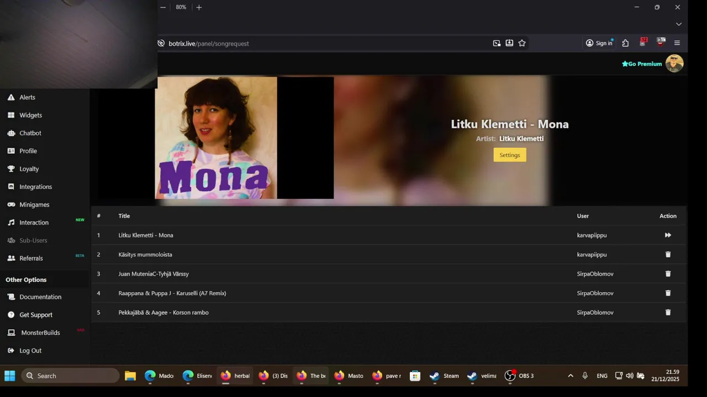Click user karvapiippu in row 1
707x397 pixels.
coord(592,235)
